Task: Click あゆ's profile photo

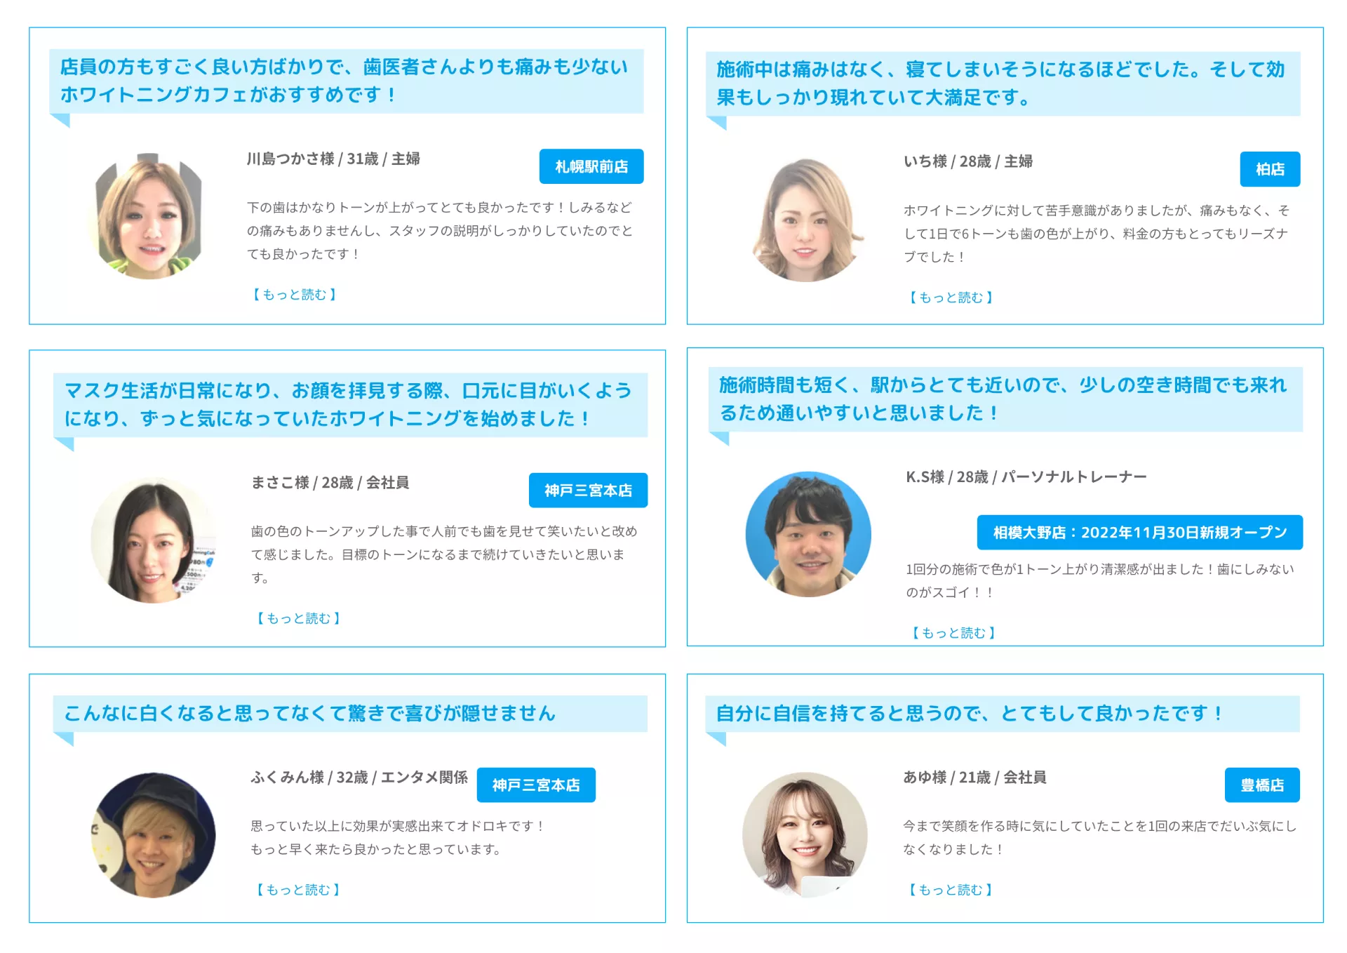Action: click(805, 834)
